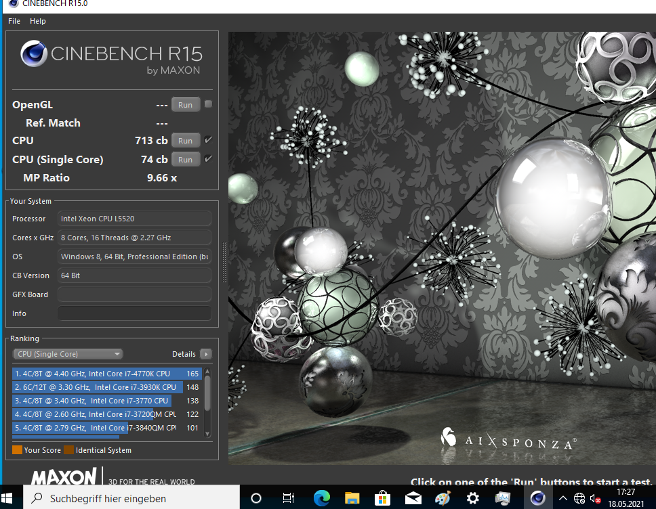
Task: Switch to Cinebench taskbar icon
Action: point(537,498)
